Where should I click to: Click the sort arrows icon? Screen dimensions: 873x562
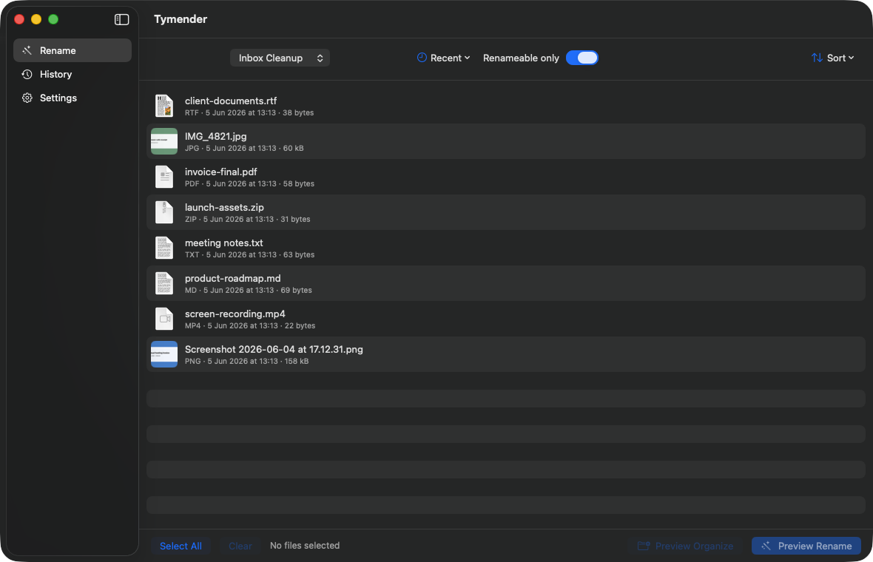pos(817,58)
